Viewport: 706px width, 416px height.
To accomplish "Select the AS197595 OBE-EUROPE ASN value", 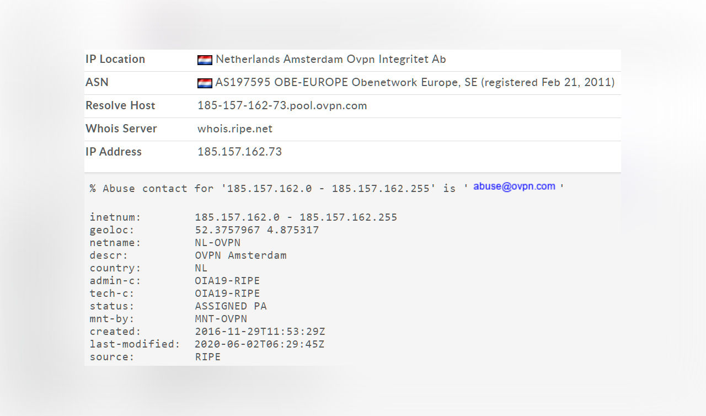I will [x=415, y=82].
